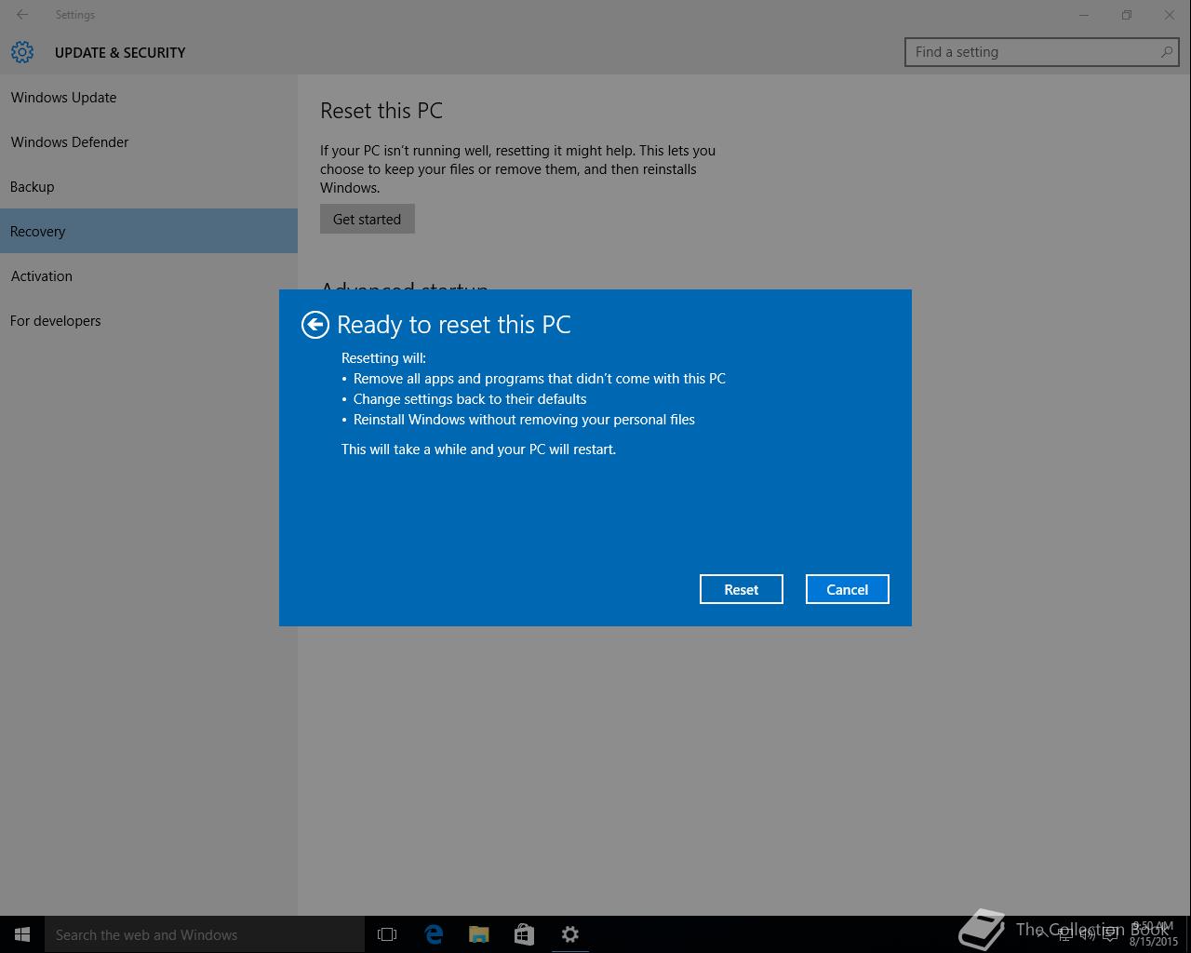Click the 'Ready to reset this PC' title
The width and height of the screenshot is (1191, 953).
(x=454, y=324)
